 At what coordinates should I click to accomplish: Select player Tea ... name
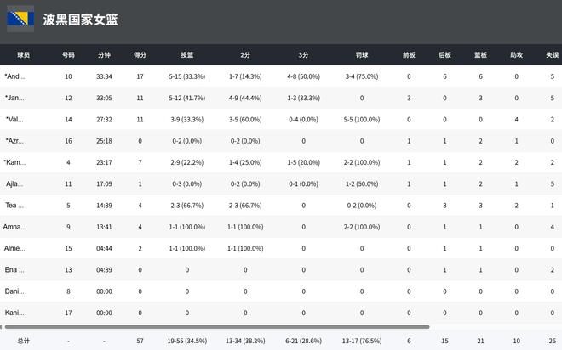(x=14, y=206)
